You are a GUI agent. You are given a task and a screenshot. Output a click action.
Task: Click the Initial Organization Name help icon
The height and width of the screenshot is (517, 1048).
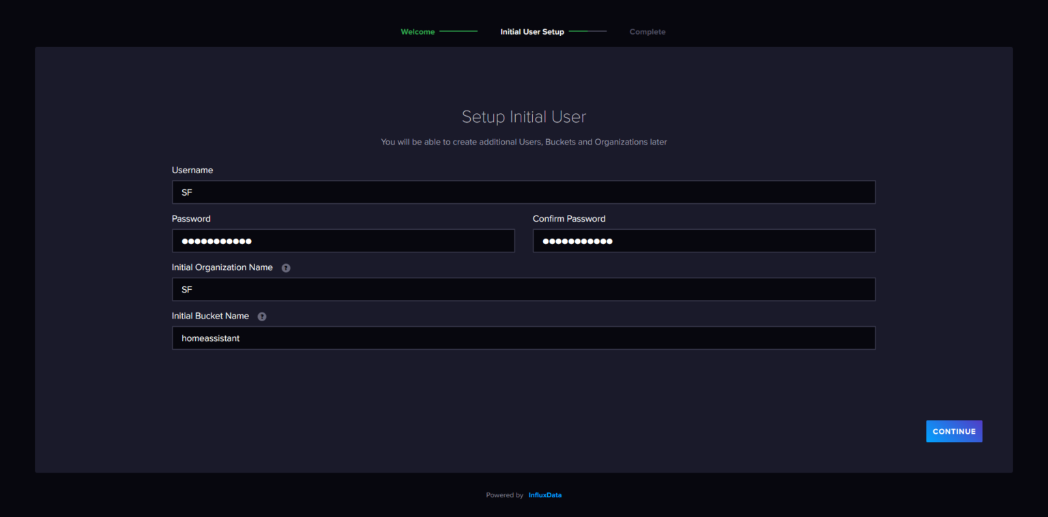(x=286, y=267)
